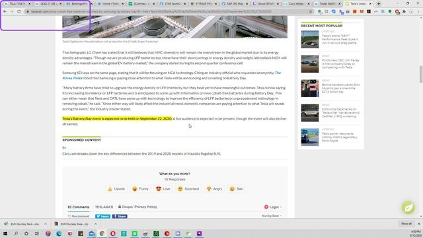Click the page vertical scrollbar thumb
Screen dimensions: 423x238
[421, 74]
